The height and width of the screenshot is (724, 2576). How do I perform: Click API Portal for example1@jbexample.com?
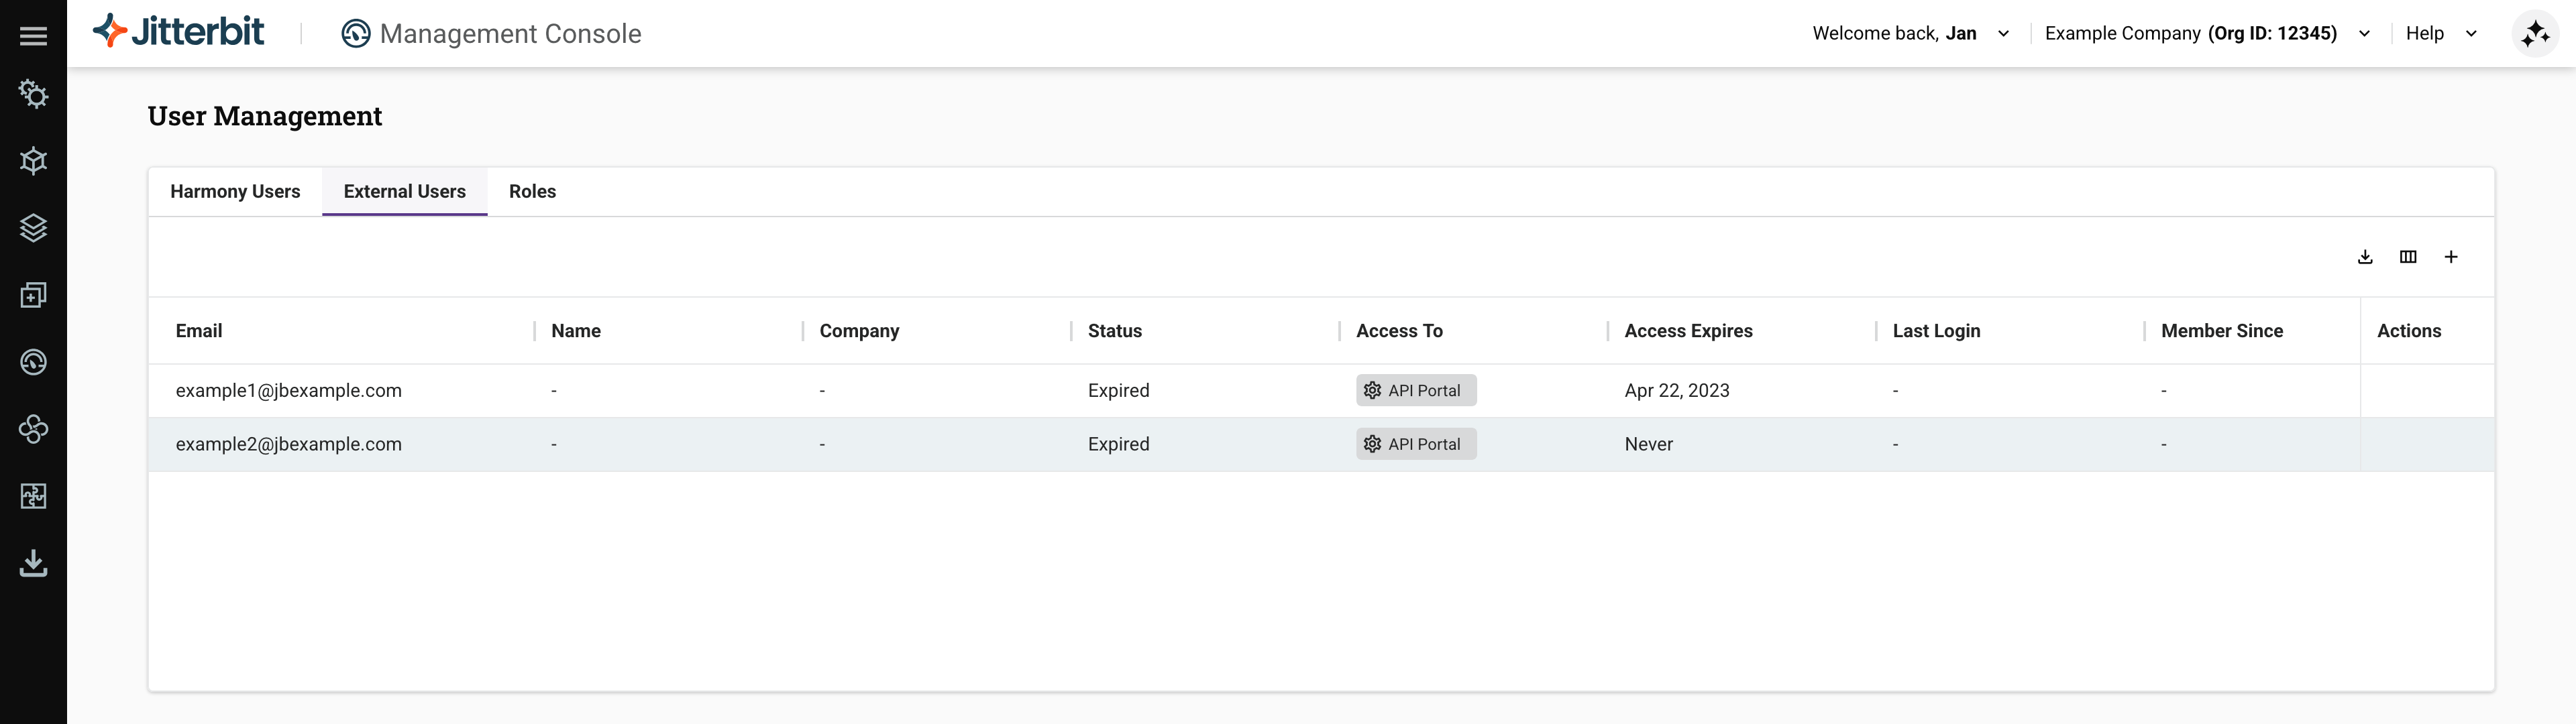coord(1415,390)
